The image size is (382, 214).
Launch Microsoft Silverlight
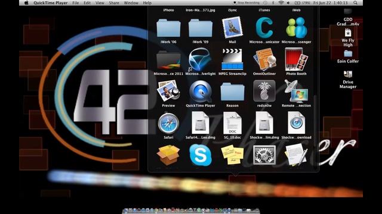click(201, 59)
